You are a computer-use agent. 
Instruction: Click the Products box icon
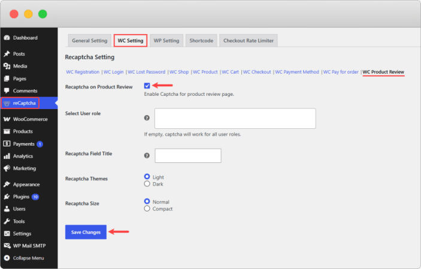click(x=7, y=131)
